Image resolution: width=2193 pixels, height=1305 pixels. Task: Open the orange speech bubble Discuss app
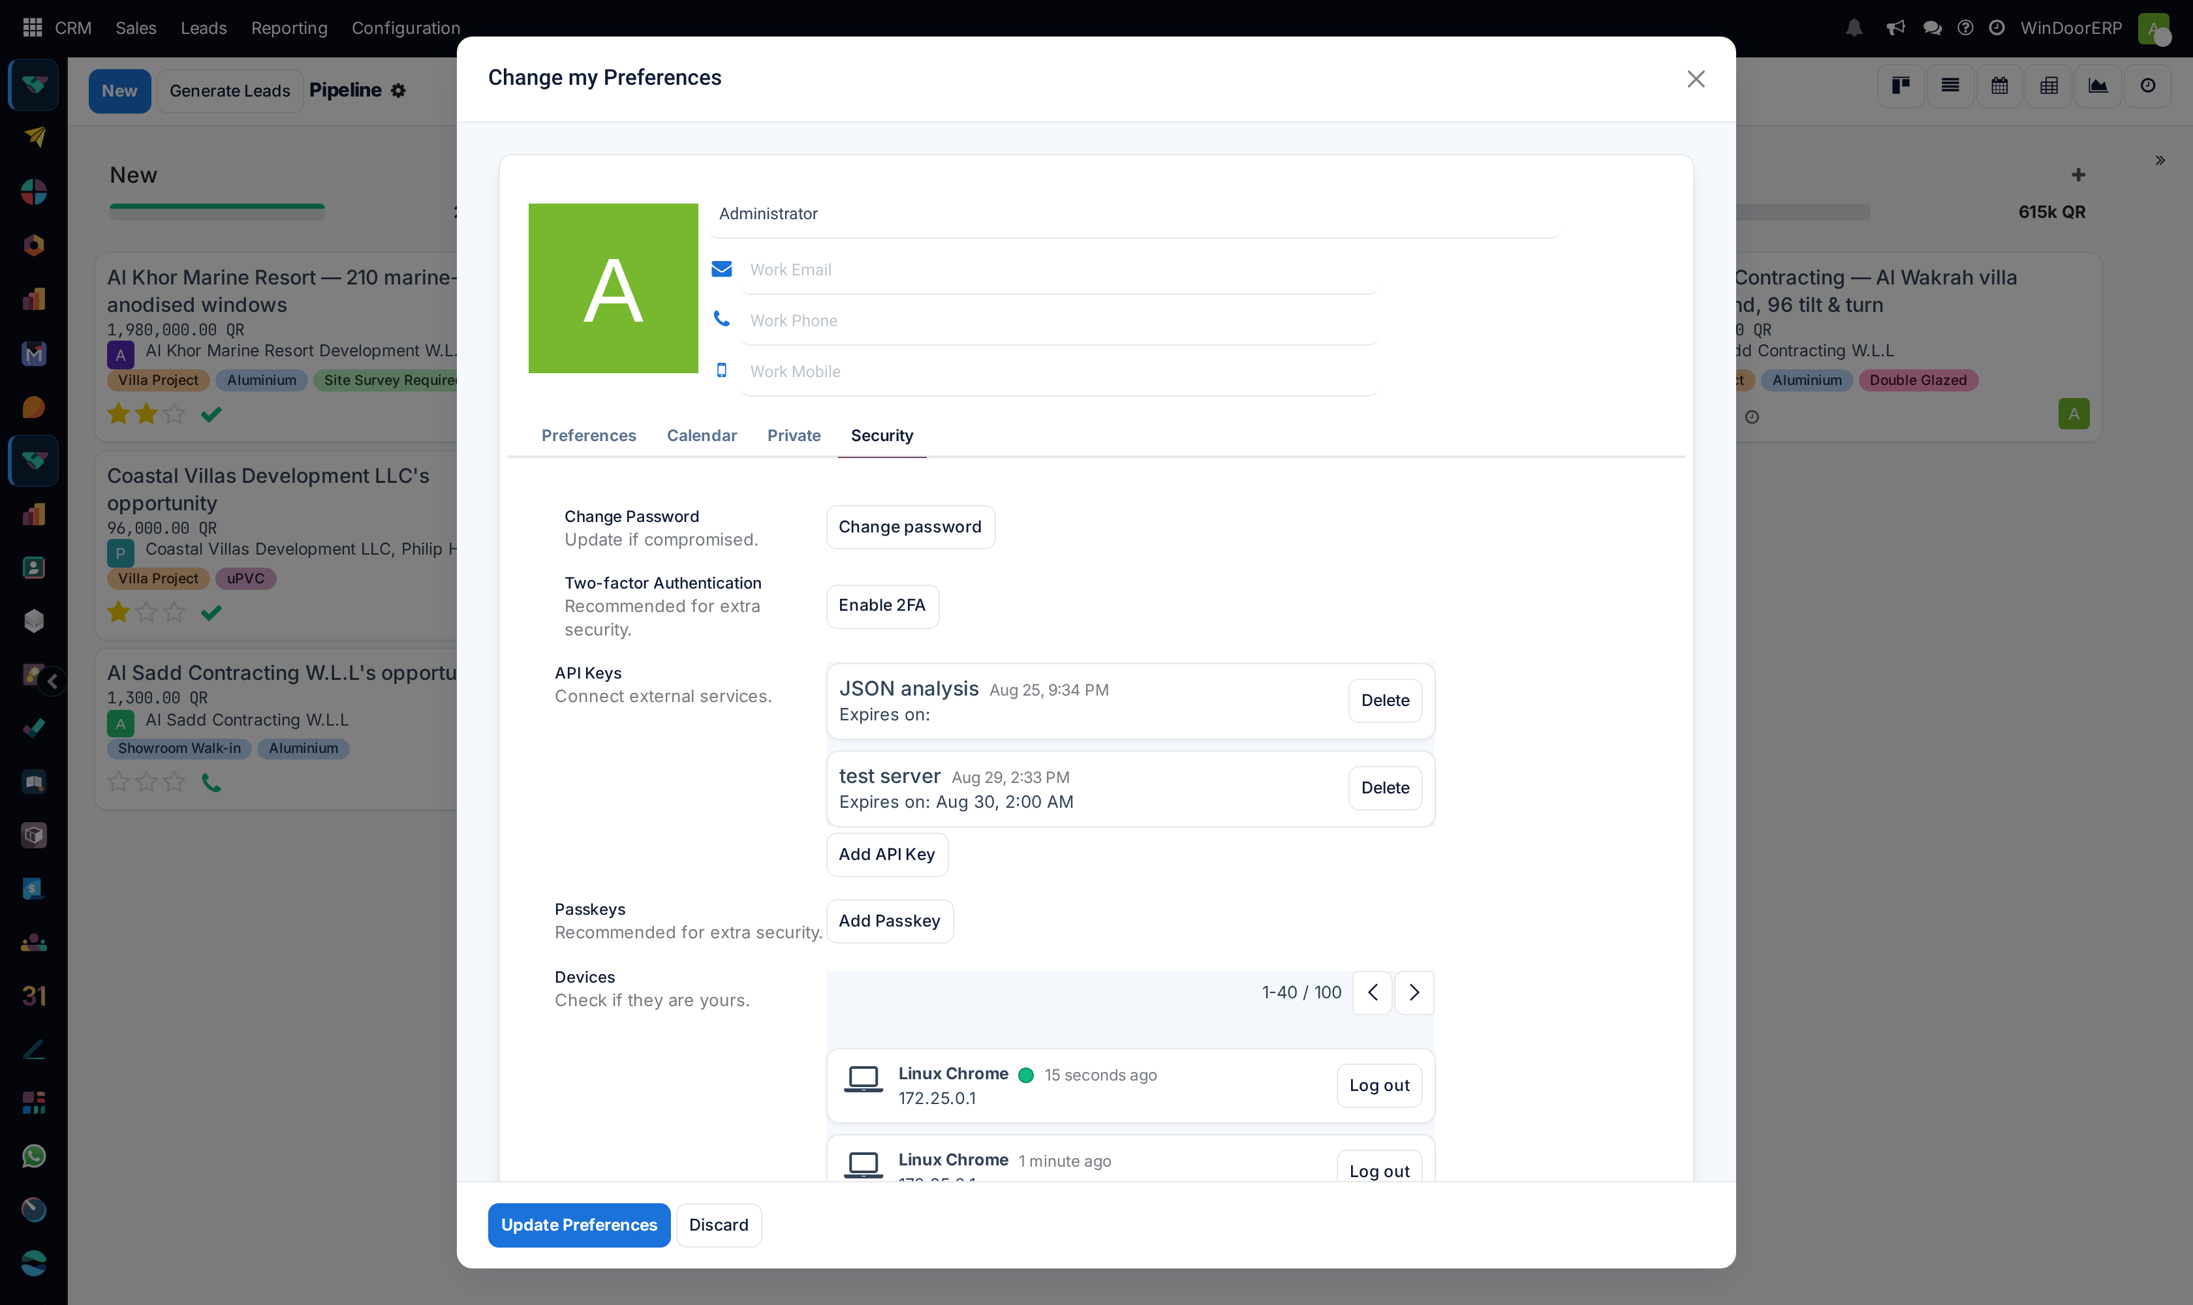pos(33,407)
